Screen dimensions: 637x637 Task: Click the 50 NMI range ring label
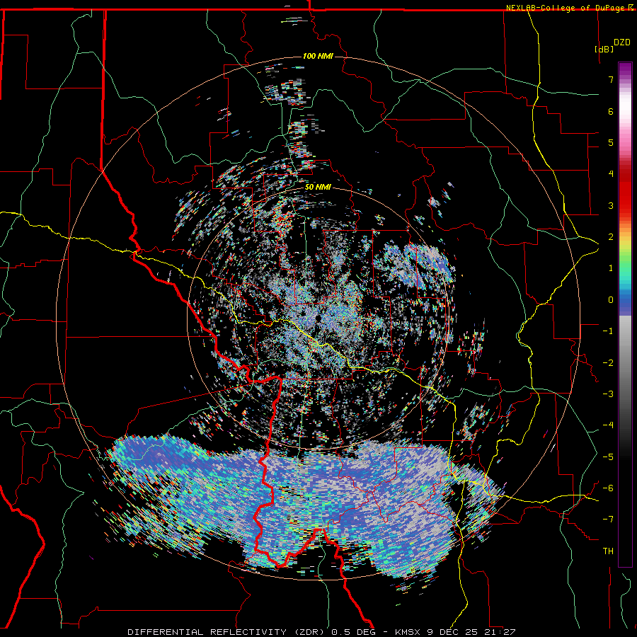click(318, 187)
